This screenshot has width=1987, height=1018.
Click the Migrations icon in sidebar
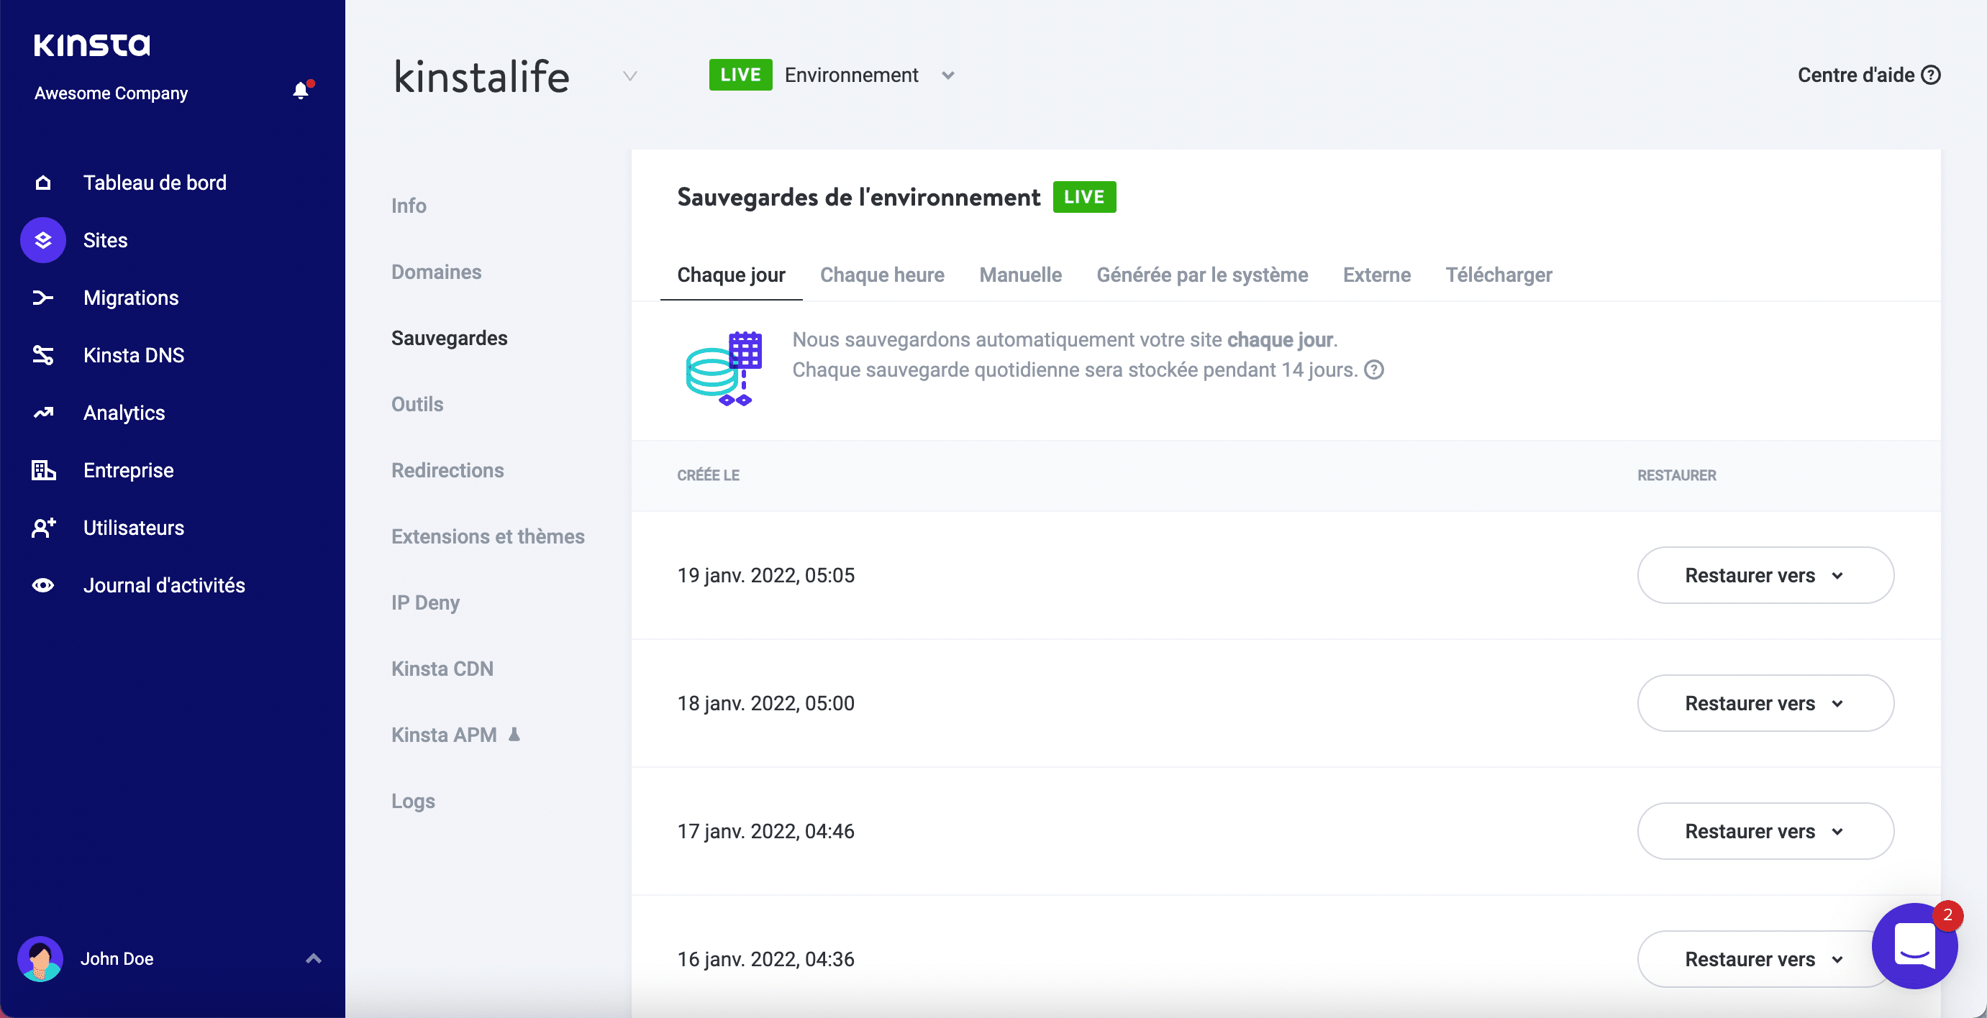tap(44, 298)
